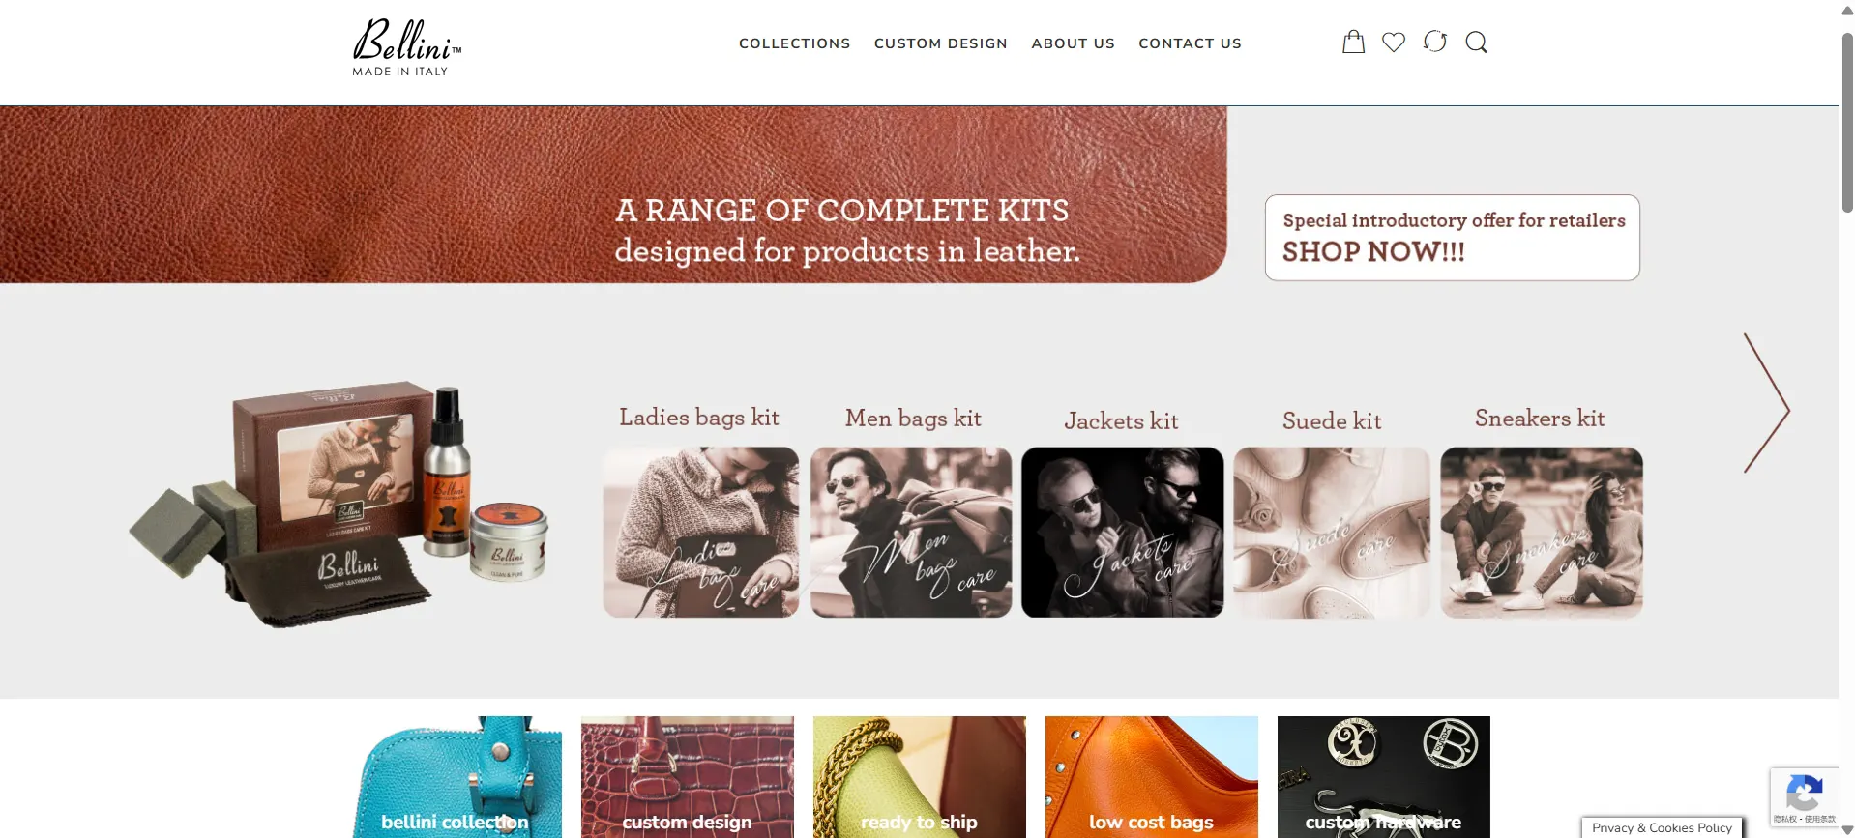Click the Shop Now retailers offer button
Viewport: 1855px width, 838px height.
pyautogui.click(x=1452, y=238)
